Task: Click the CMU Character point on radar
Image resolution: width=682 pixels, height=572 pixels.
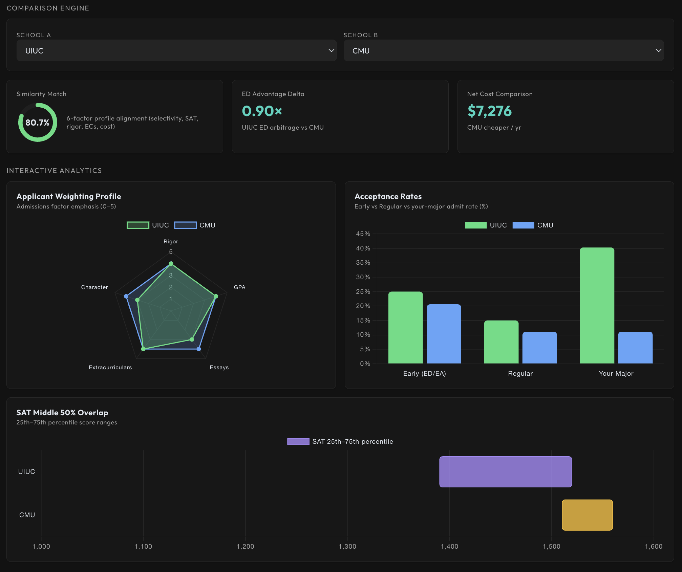Action: click(126, 296)
